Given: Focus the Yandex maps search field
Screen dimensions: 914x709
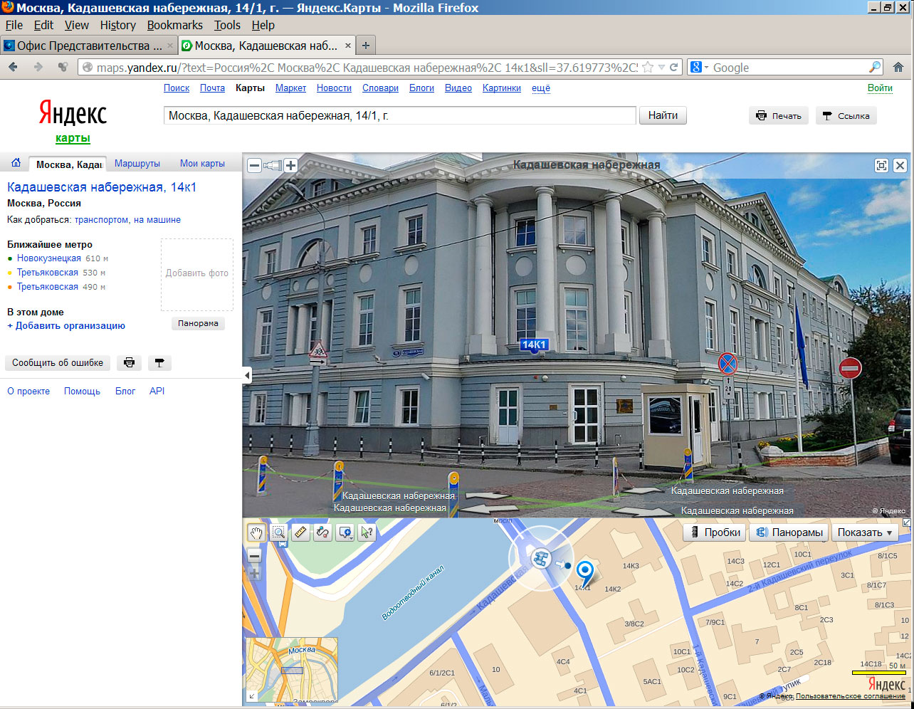Looking at the screenshot, I should tap(400, 115).
